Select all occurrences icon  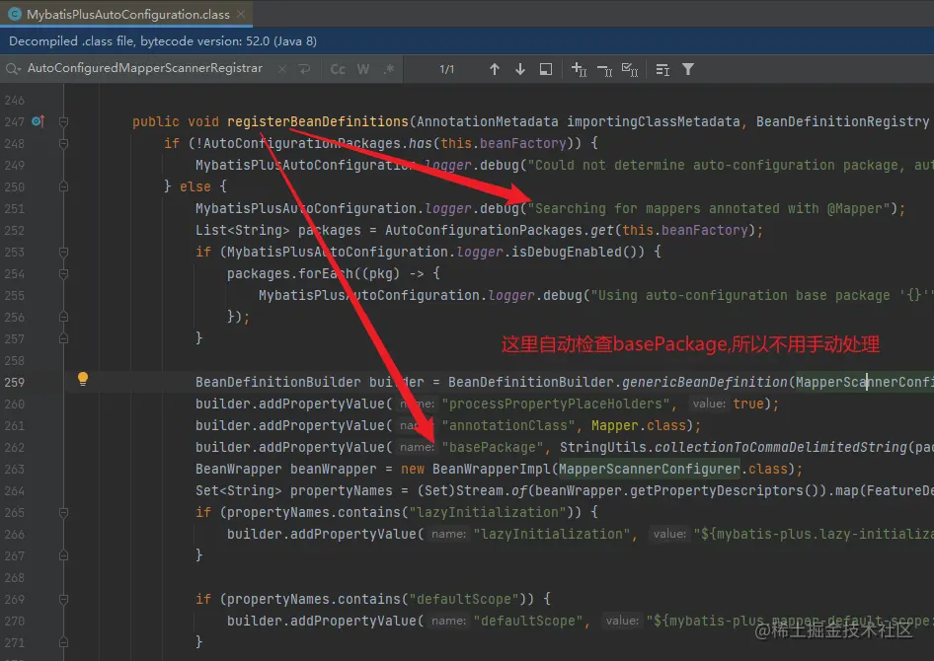pyautogui.click(x=630, y=70)
